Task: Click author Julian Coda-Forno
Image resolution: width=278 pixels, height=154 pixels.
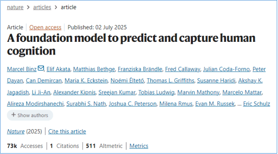Action: 226,69
